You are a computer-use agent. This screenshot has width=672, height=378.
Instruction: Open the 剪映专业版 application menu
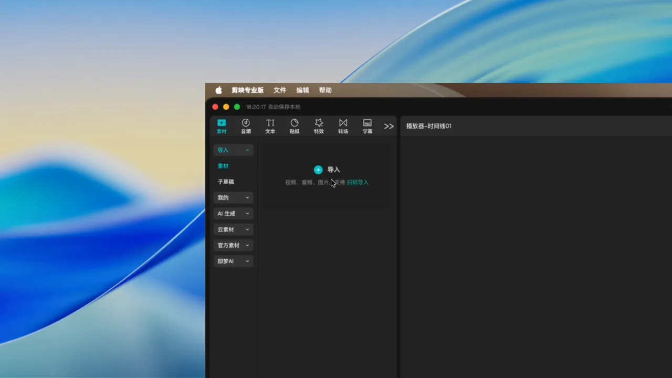pyautogui.click(x=248, y=90)
